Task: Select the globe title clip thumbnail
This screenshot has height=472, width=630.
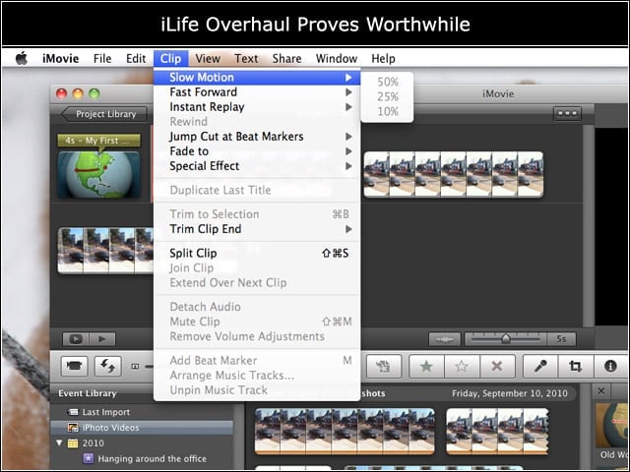Action: [98, 175]
